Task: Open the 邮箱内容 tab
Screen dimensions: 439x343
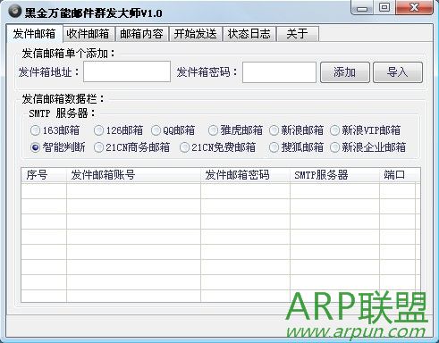Action: [x=141, y=34]
